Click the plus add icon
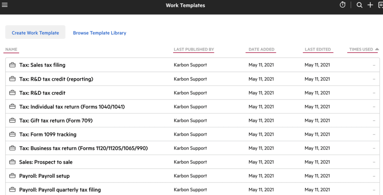 pos(370,5)
